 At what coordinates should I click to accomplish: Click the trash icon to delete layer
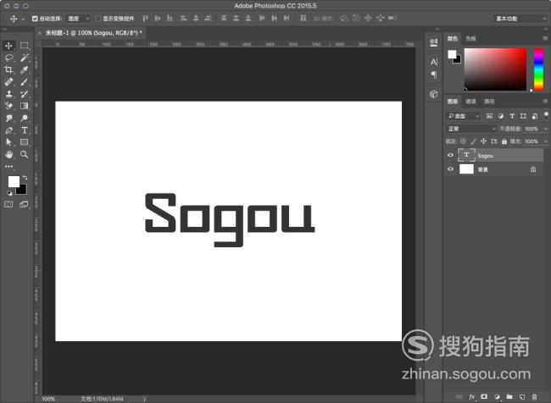tap(534, 397)
